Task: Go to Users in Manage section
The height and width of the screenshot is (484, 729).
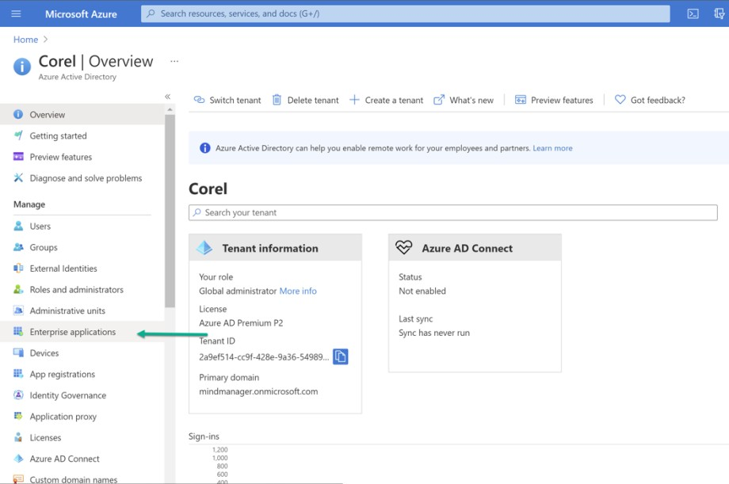Action: pos(82,226)
